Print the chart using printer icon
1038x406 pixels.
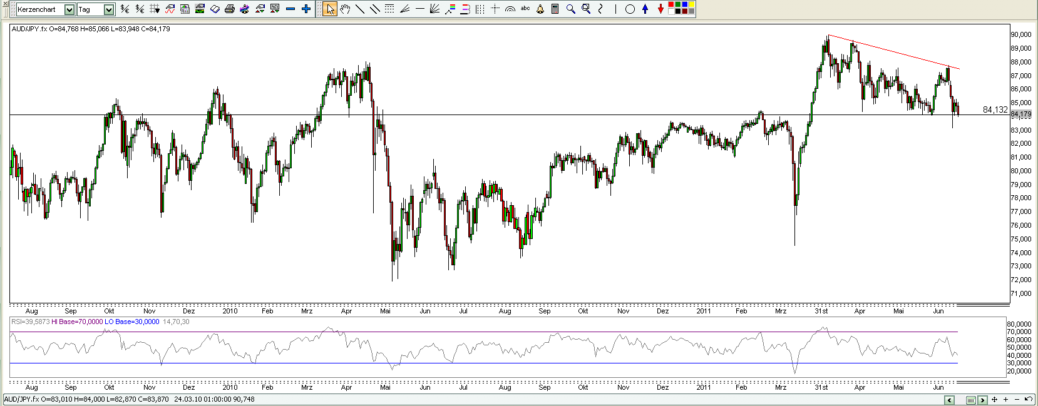point(230,9)
